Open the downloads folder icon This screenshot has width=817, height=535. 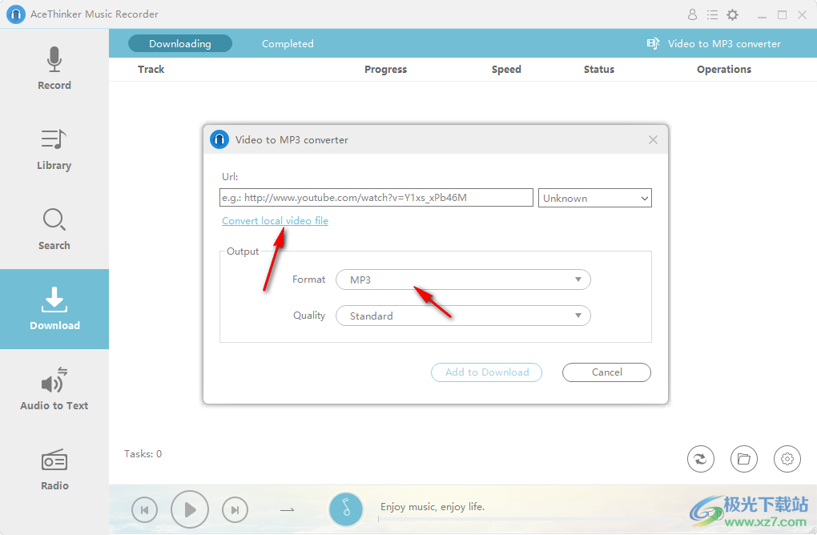[x=743, y=459]
